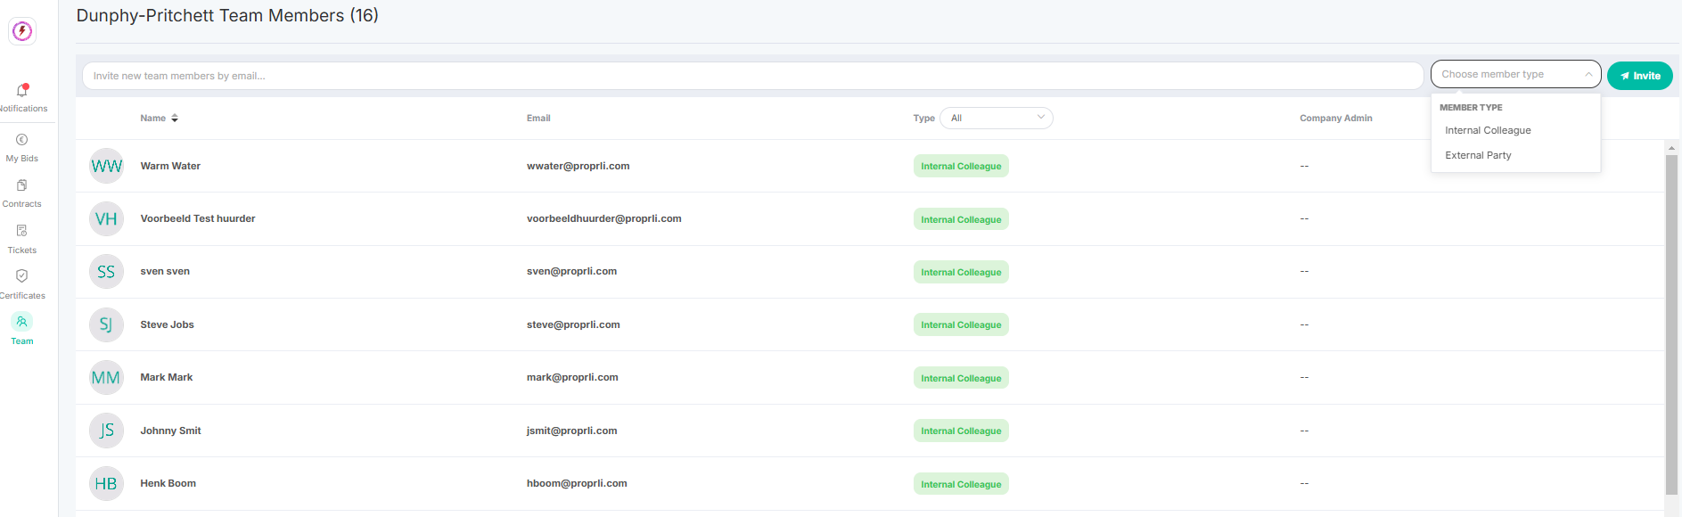Click email hboom@proprli.com
The height and width of the screenshot is (517, 1682).
click(x=577, y=483)
